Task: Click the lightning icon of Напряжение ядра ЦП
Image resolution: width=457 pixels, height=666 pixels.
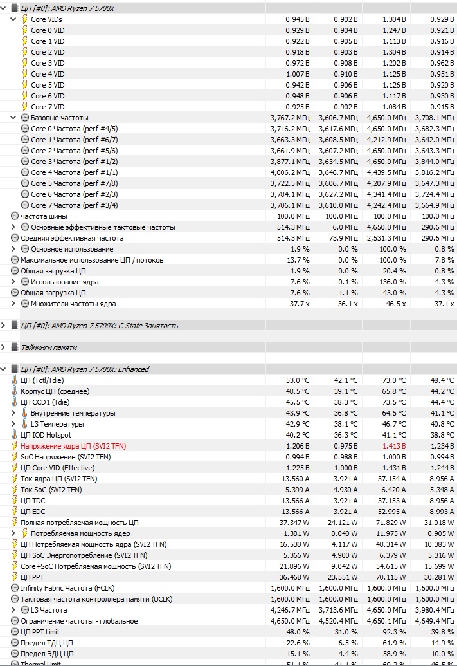Action: (x=15, y=446)
